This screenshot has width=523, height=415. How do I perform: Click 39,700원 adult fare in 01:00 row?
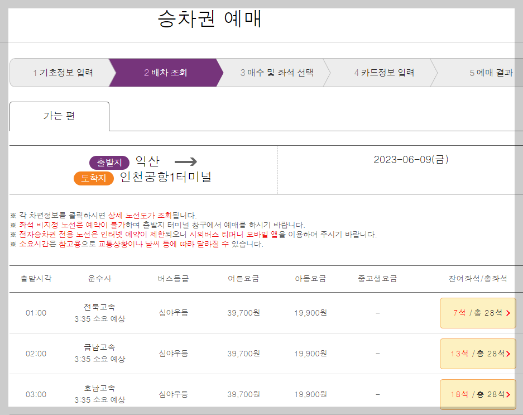(243, 313)
